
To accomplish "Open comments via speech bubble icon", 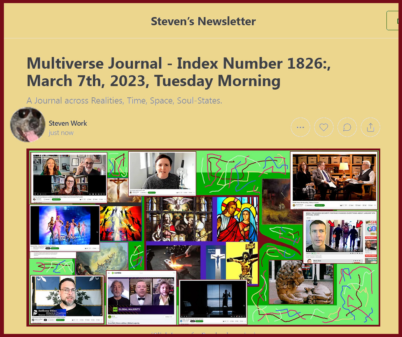I will [x=347, y=127].
